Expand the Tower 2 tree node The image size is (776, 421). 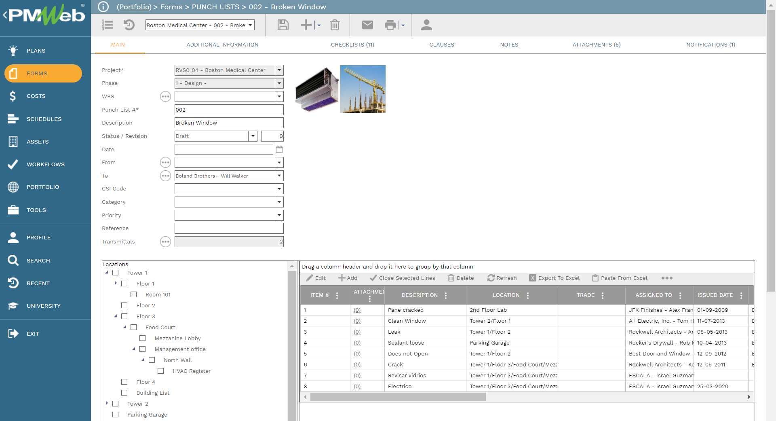click(x=107, y=404)
